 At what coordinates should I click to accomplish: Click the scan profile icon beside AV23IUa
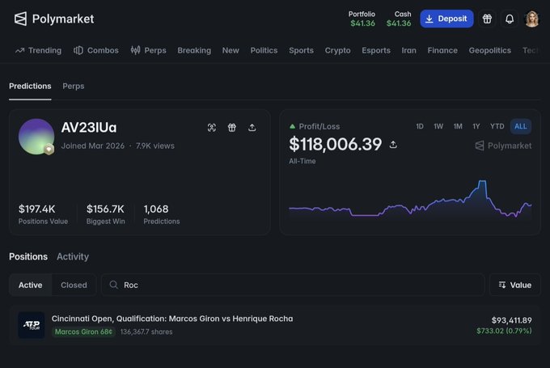tap(212, 128)
